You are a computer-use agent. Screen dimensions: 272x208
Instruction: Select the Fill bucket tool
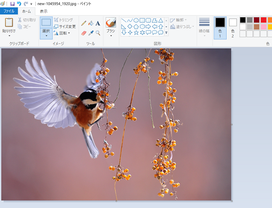[91, 23]
